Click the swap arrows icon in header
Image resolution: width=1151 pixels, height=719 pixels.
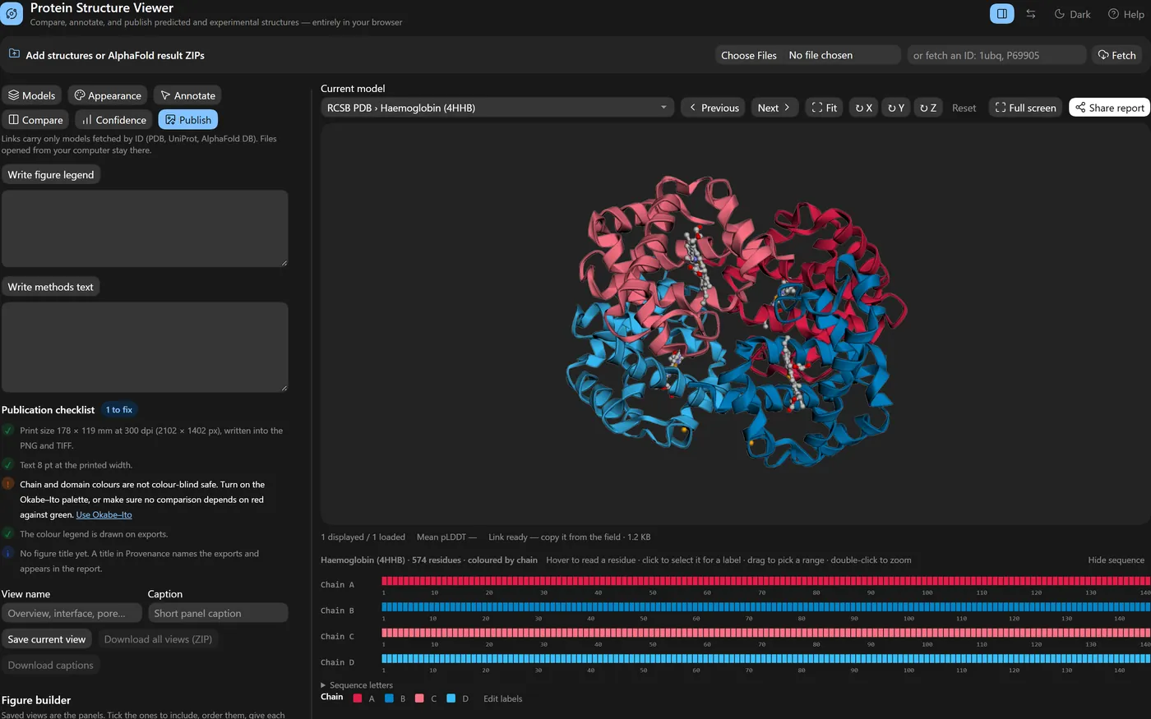click(1031, 14)
